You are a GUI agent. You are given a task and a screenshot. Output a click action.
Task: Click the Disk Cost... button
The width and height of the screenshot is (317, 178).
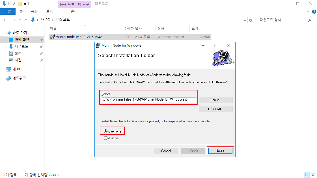coord(216,109)
